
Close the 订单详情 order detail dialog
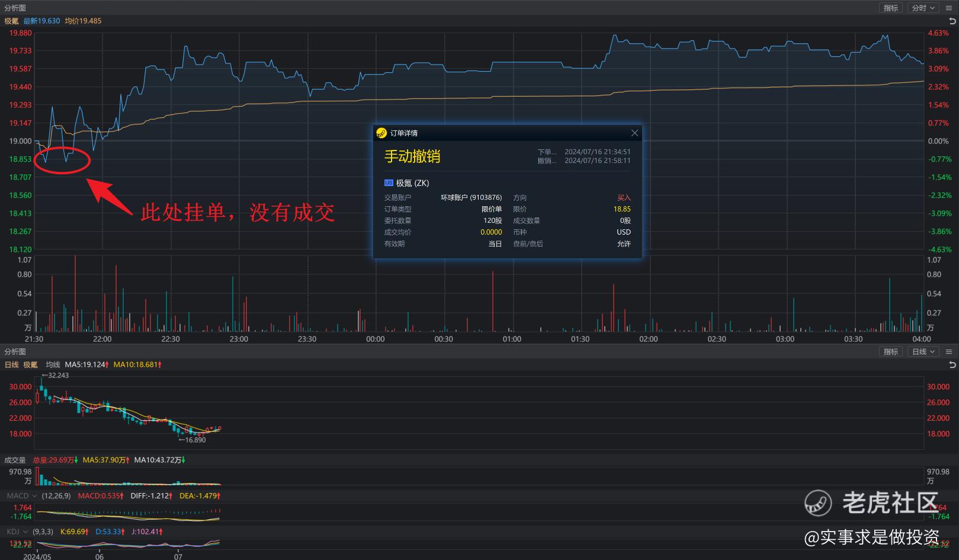(x=634, y=133)
